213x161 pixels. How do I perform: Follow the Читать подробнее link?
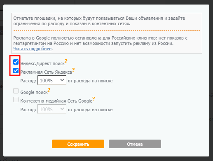33,49
